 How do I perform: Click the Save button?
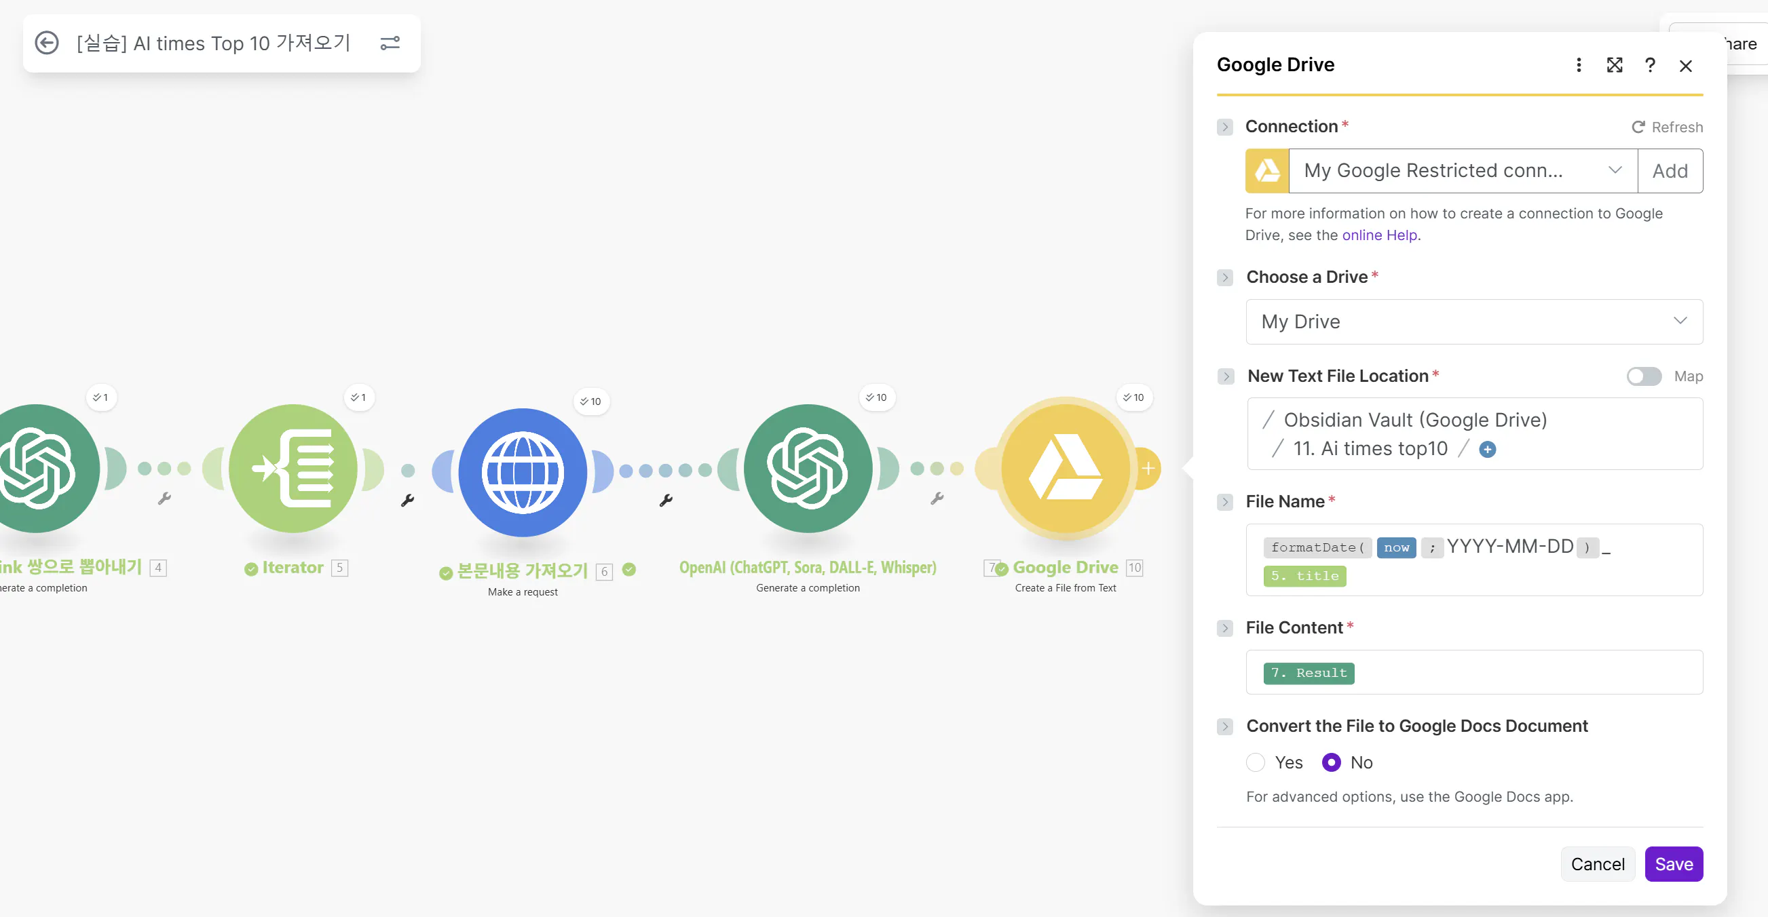pos(1673,863)
